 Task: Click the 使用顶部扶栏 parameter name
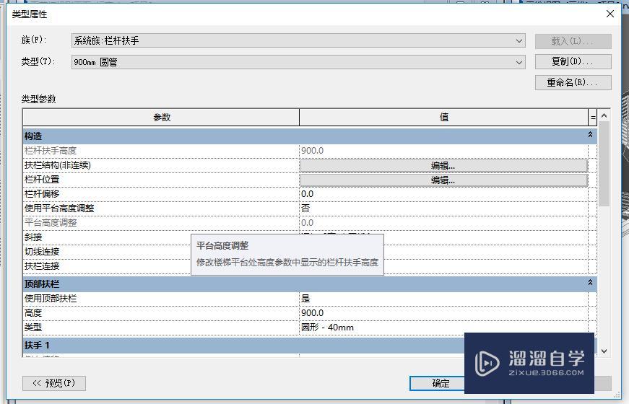[x=51, y=299]
